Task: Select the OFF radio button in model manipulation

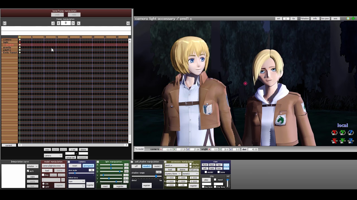Action: [x=43, y=187]
